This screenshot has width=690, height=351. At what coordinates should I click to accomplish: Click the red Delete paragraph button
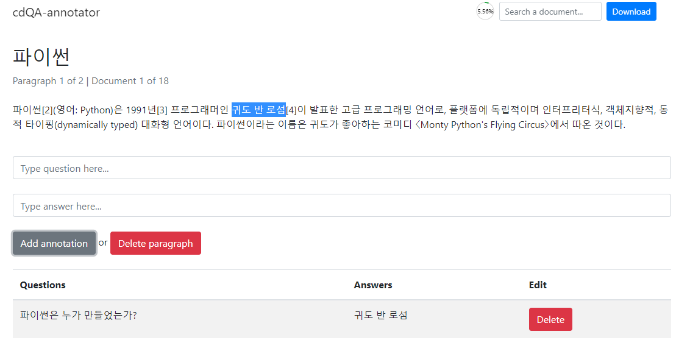(155, 243)
